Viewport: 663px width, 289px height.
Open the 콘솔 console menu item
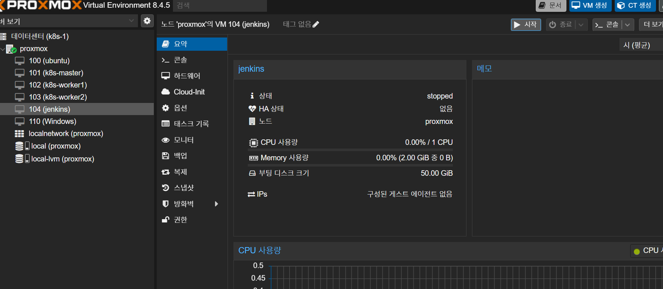[x=192, y=60]
